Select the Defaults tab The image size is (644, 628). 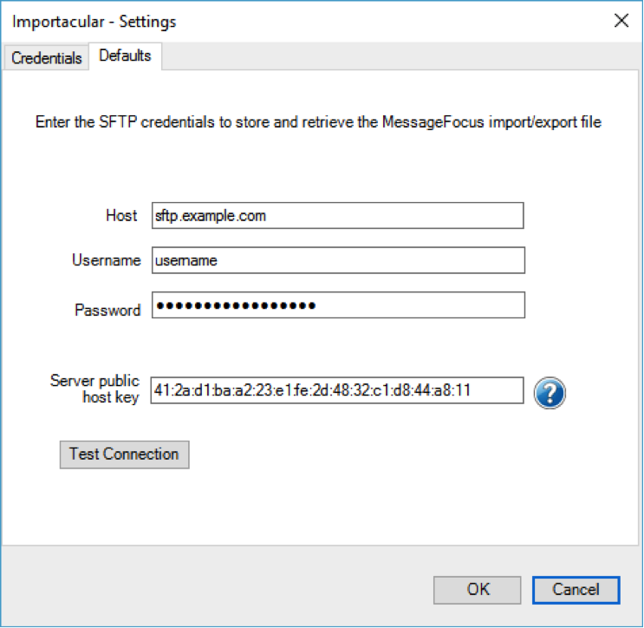pyautogui.click(x=126, y=56)
